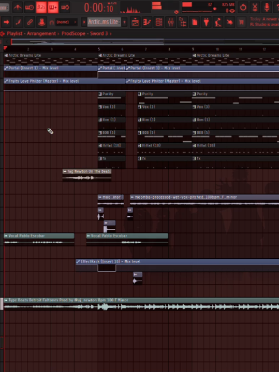
Task: Open the Playlist view
Action: (x=135, y=22)
